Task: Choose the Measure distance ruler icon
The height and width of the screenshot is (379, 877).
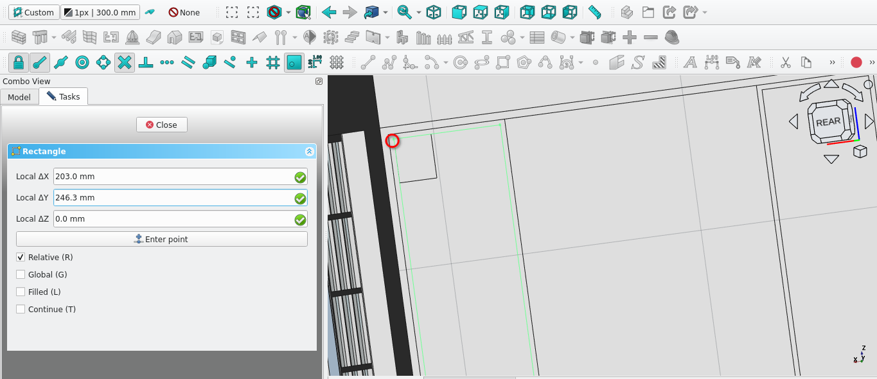Action: [x=594, y=12]
